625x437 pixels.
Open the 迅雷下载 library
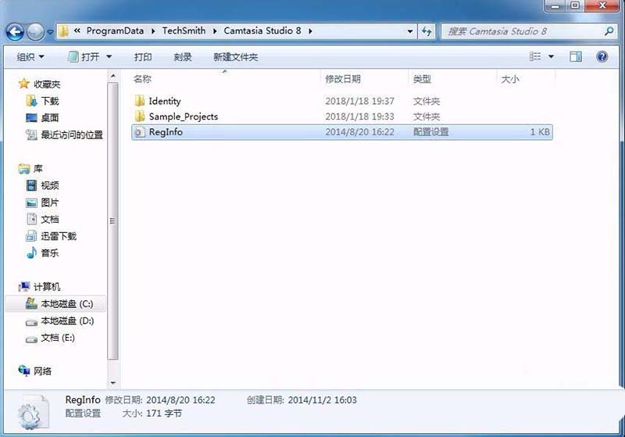59,236
